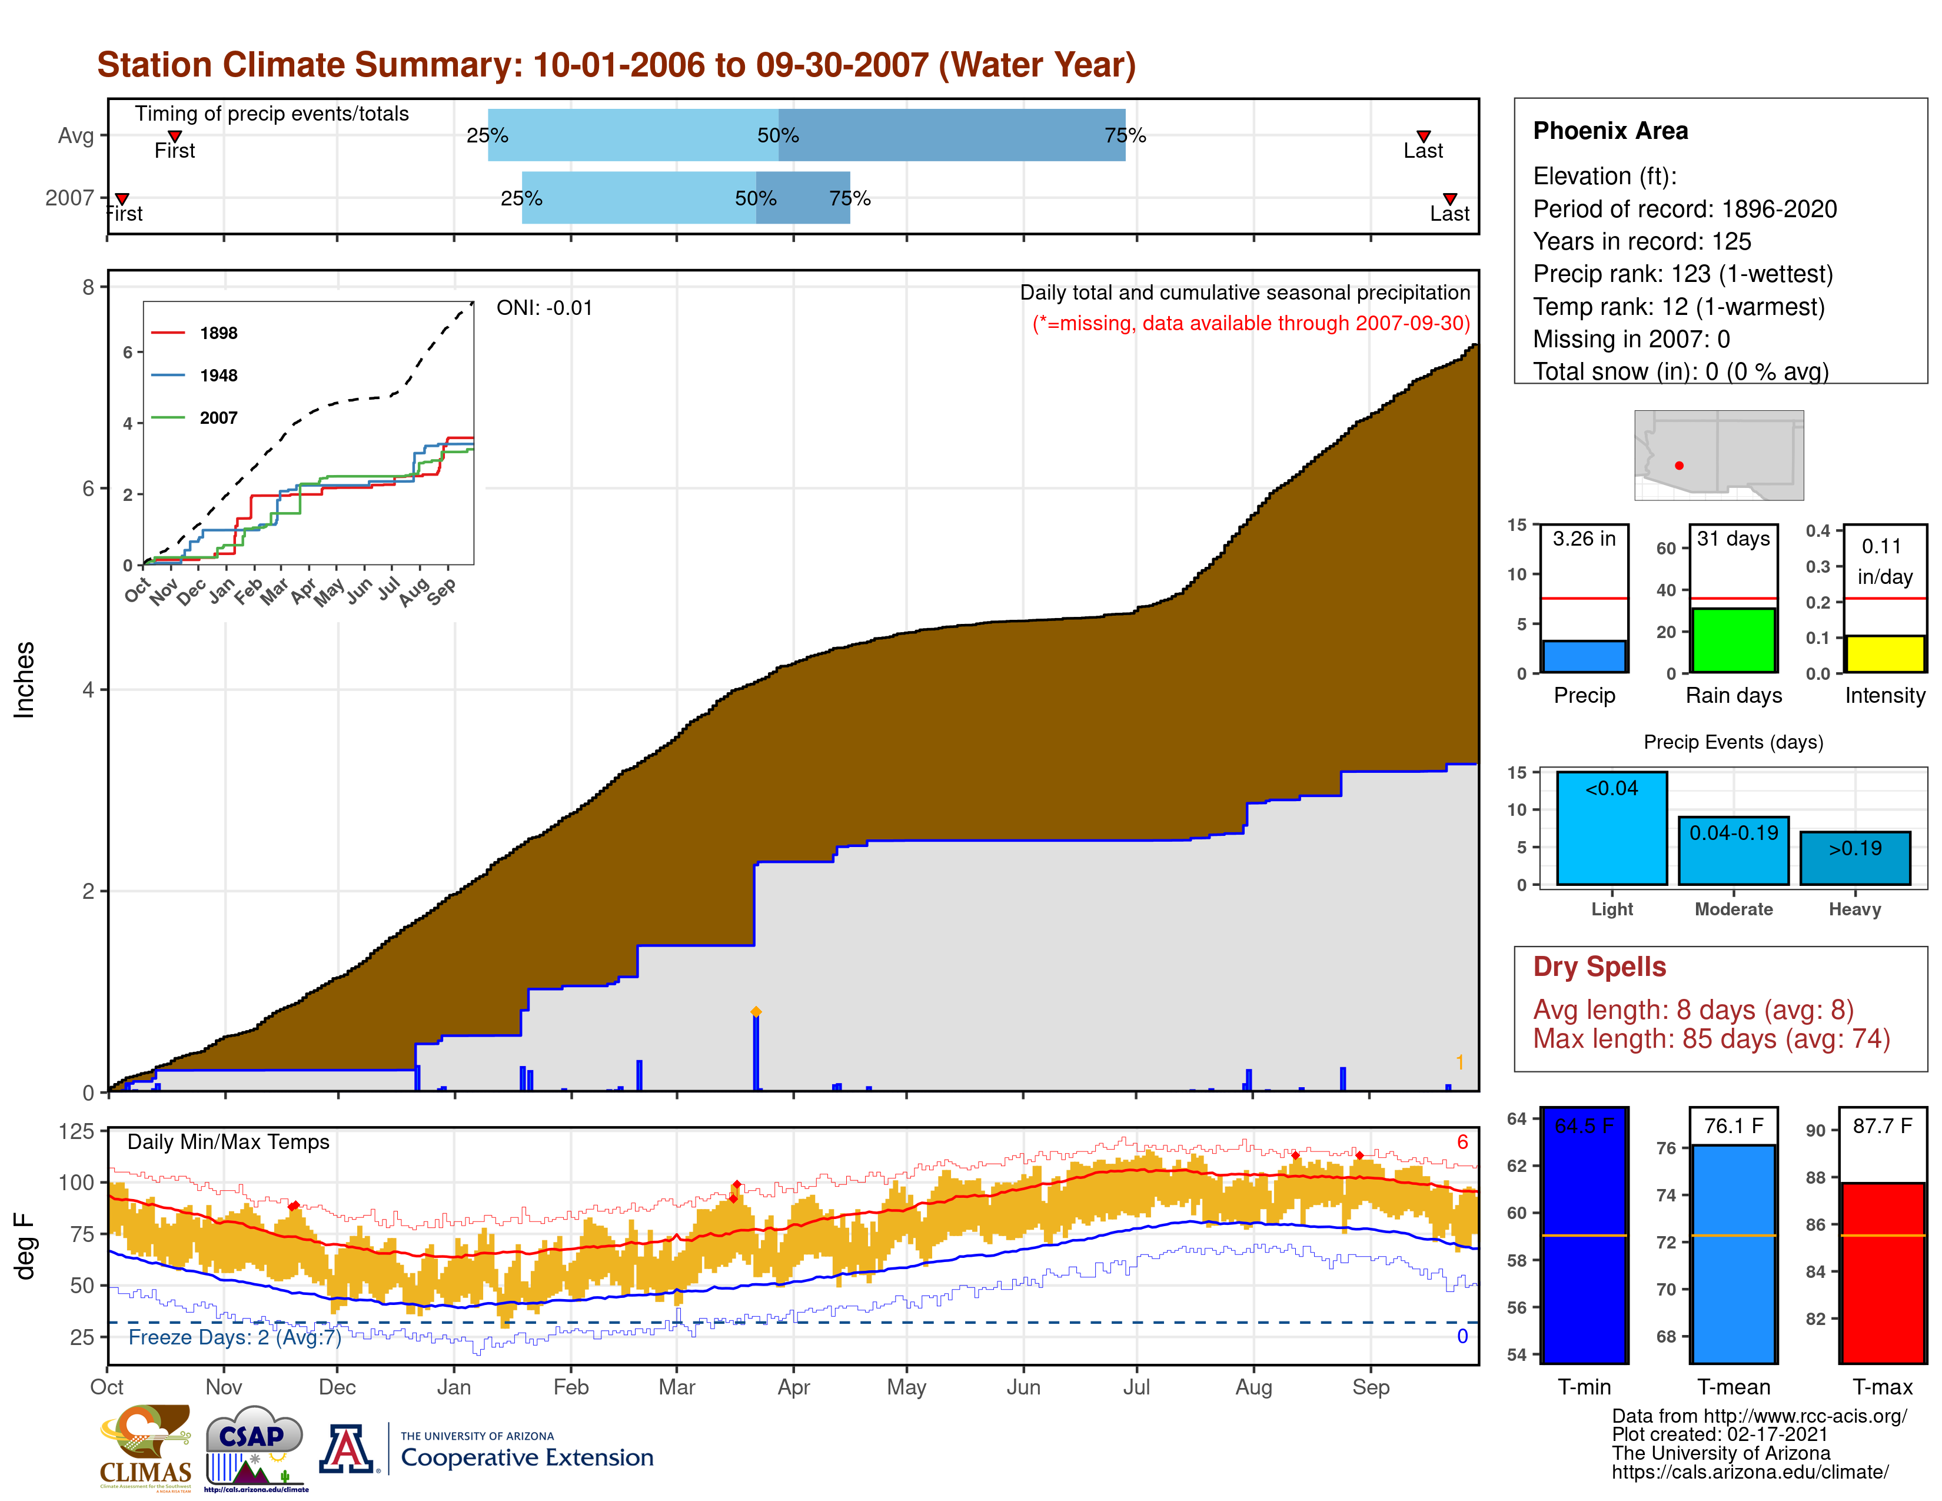Image resolution: width=1942 pixels, height=1501 pixels.
Task: Click the dark blue T-min bar
Action: (1584, 1235)
